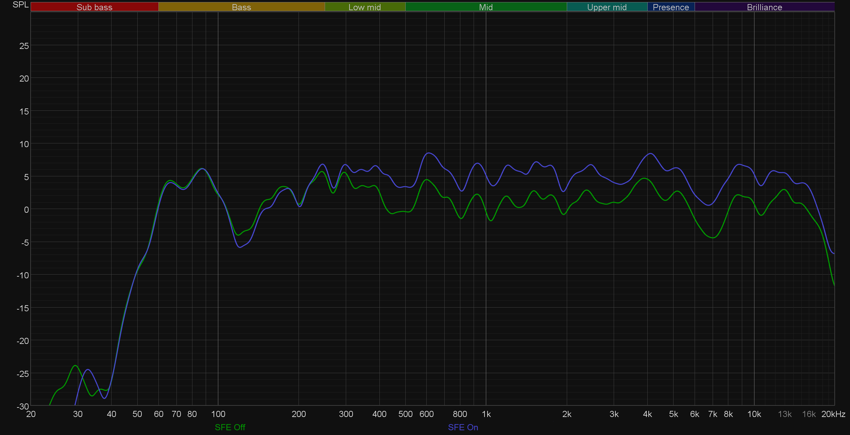The width and height of the screenshot is (850, 435).
Task: Click the SPL axis label
Action: pos(20,5)
